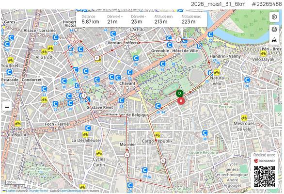Screen dimensions: 284x194
Task: Click the La Dérailleuse bike shop icon
Action: point(85,134)
